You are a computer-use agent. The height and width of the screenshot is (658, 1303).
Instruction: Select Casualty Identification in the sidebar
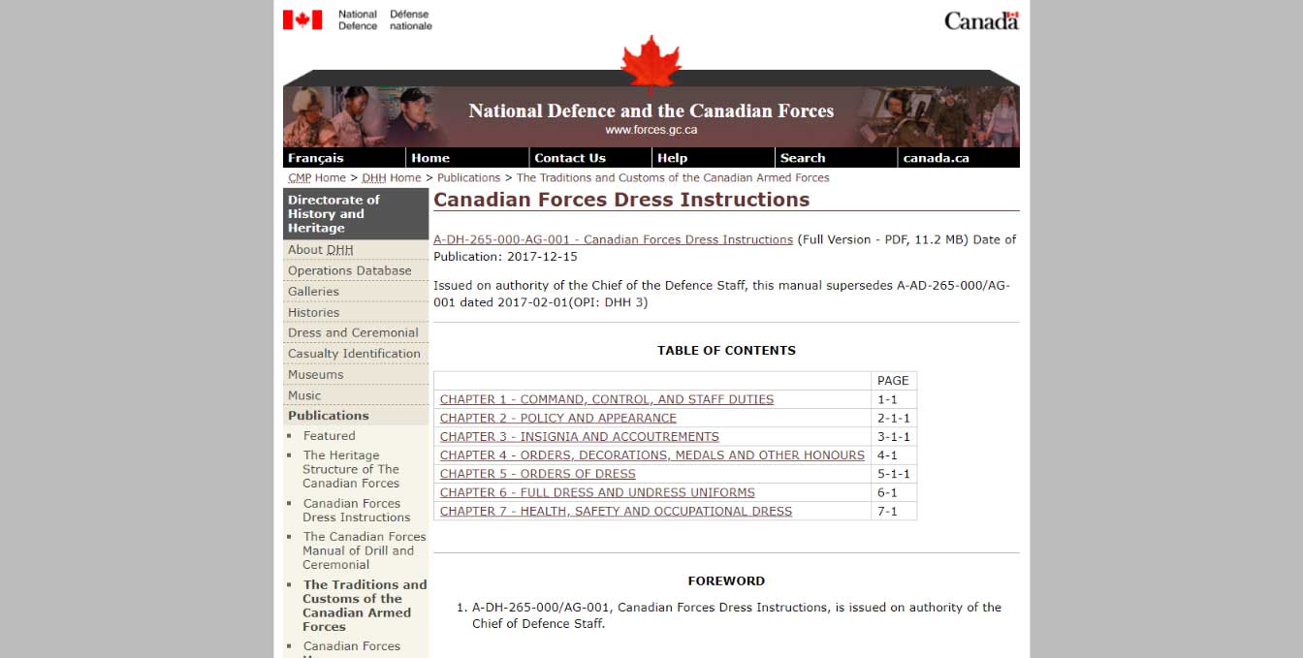coord(354,354)
